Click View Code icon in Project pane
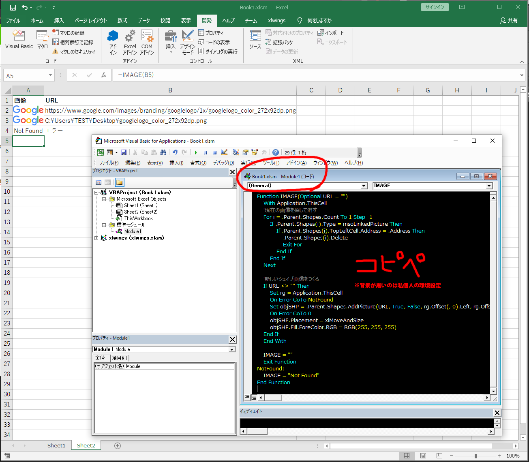Screen dimensions: 529x462 (x=99, y=182)
